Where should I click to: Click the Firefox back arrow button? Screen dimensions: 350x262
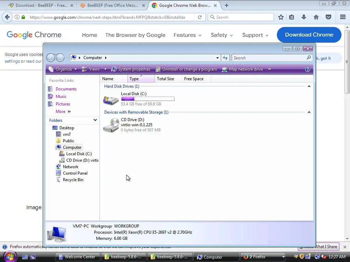tap(8, 17)
